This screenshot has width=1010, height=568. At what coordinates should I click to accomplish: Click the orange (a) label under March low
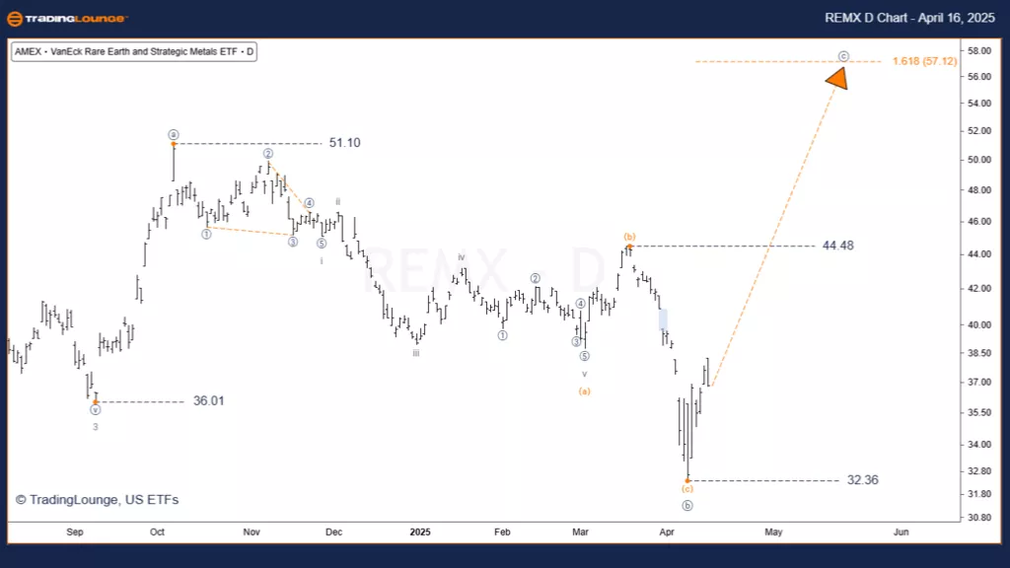pos(584,391)
